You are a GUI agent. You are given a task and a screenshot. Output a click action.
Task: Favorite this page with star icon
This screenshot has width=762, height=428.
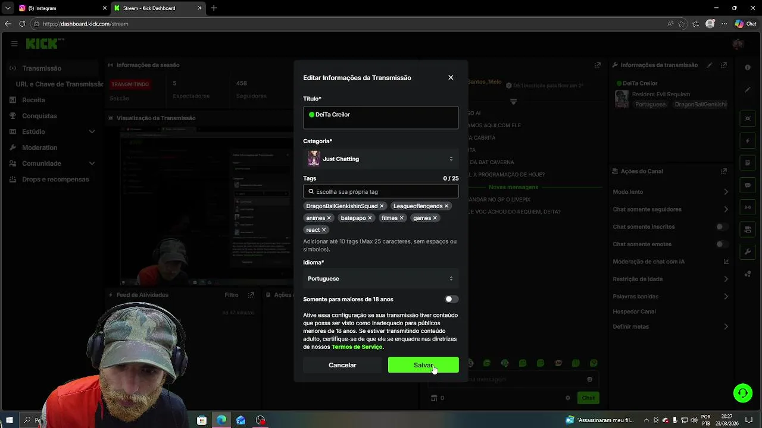(682, 24)
